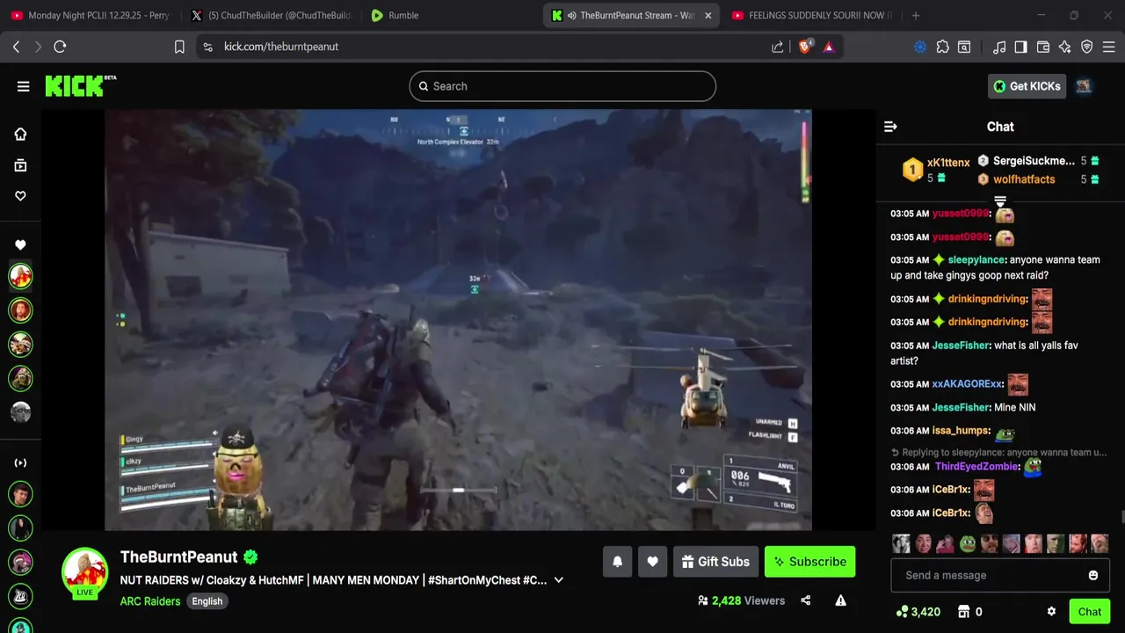This screenshot has height=633, width=1125.
Task: Expand the gift leaderboard arrow
Action: (1000, 202)
